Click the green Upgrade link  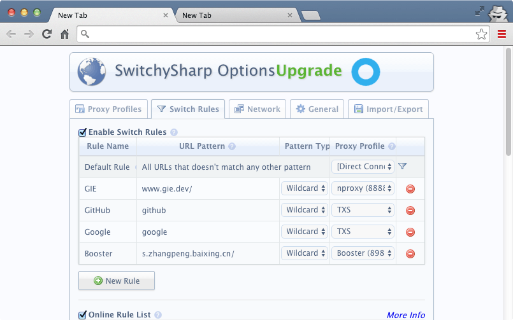[309, 71]
